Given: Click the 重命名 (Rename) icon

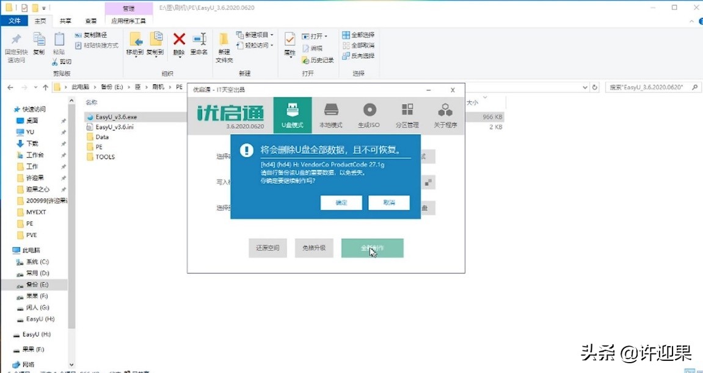Looking at the screenshot, I should pos(200,44).
